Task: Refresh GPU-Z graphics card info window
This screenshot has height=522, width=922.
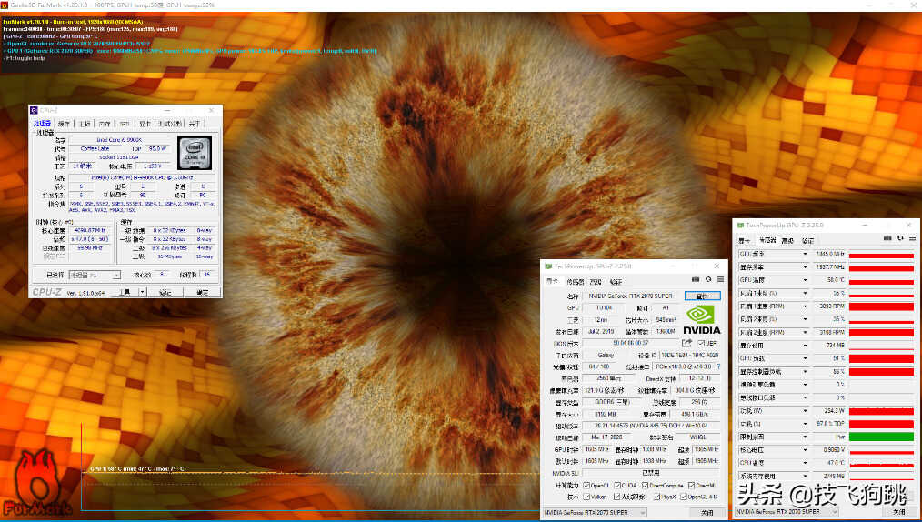Action: (708, 280)
